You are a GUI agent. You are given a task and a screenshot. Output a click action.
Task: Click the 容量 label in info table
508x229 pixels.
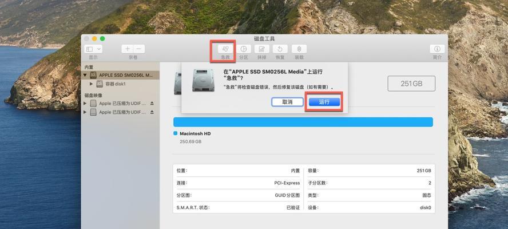(313, 171)
